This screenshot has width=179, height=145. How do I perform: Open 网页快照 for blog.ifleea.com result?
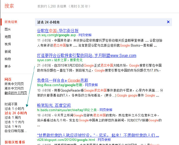(91, 85)
